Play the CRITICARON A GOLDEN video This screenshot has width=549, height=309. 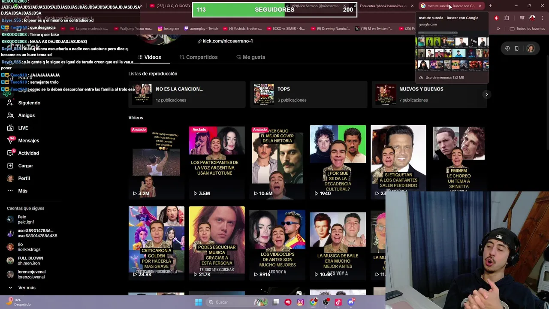(156, 243)
